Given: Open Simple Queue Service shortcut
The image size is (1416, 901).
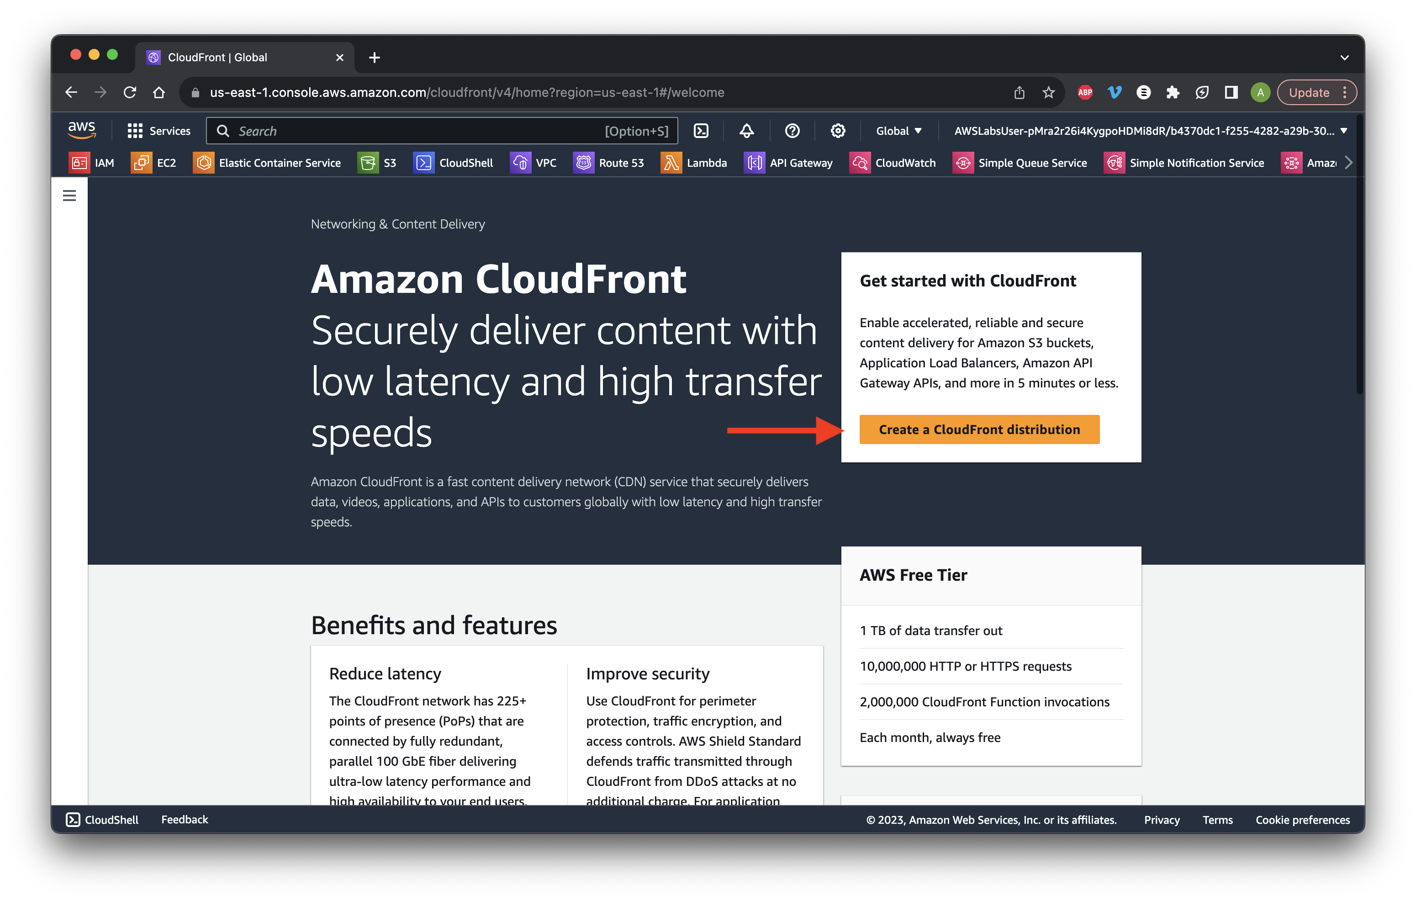Looking at the screenshot, I should (1020, 163).
